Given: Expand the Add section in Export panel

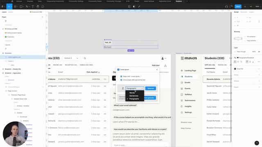Looking at the screenshot, I should click(259, 87).
